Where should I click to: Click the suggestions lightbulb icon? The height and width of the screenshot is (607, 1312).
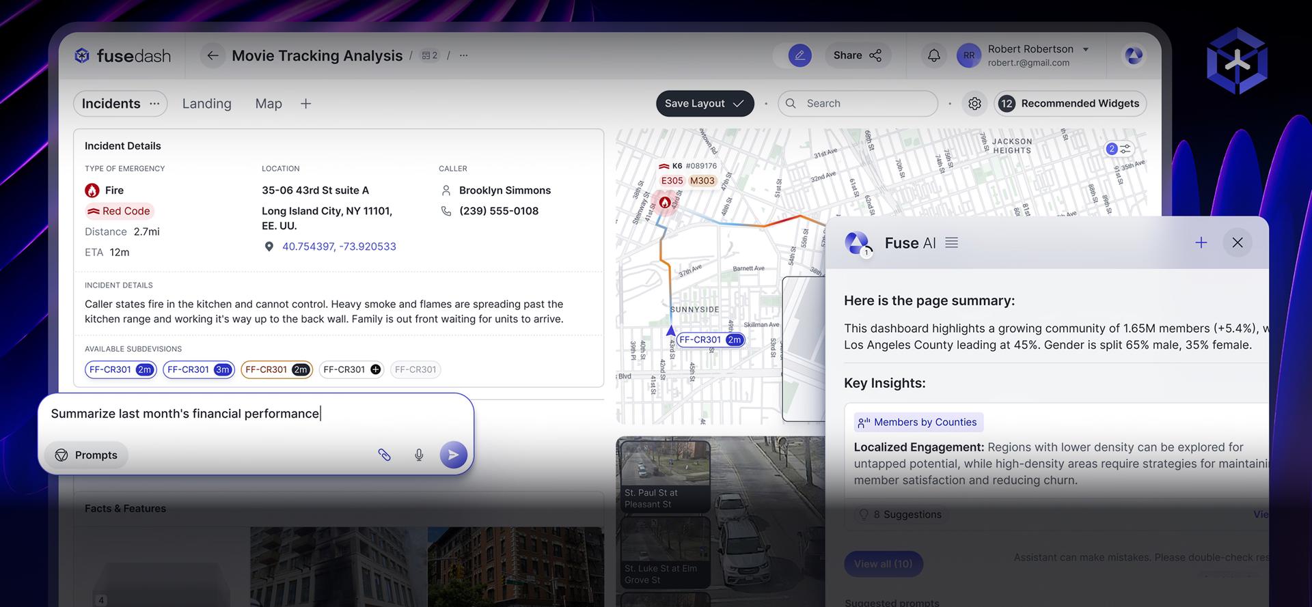(x=864, y=514)
